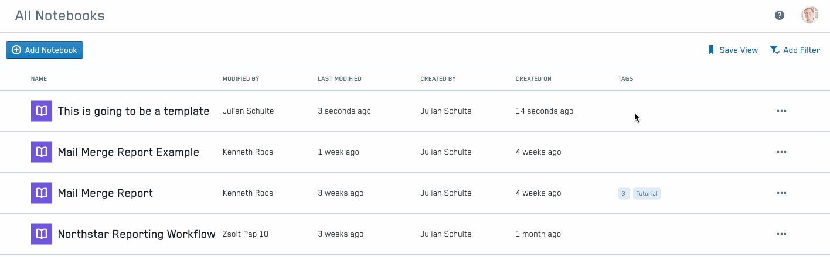Click the bookmark icon for Save View
830x257 pixels.
711,50
